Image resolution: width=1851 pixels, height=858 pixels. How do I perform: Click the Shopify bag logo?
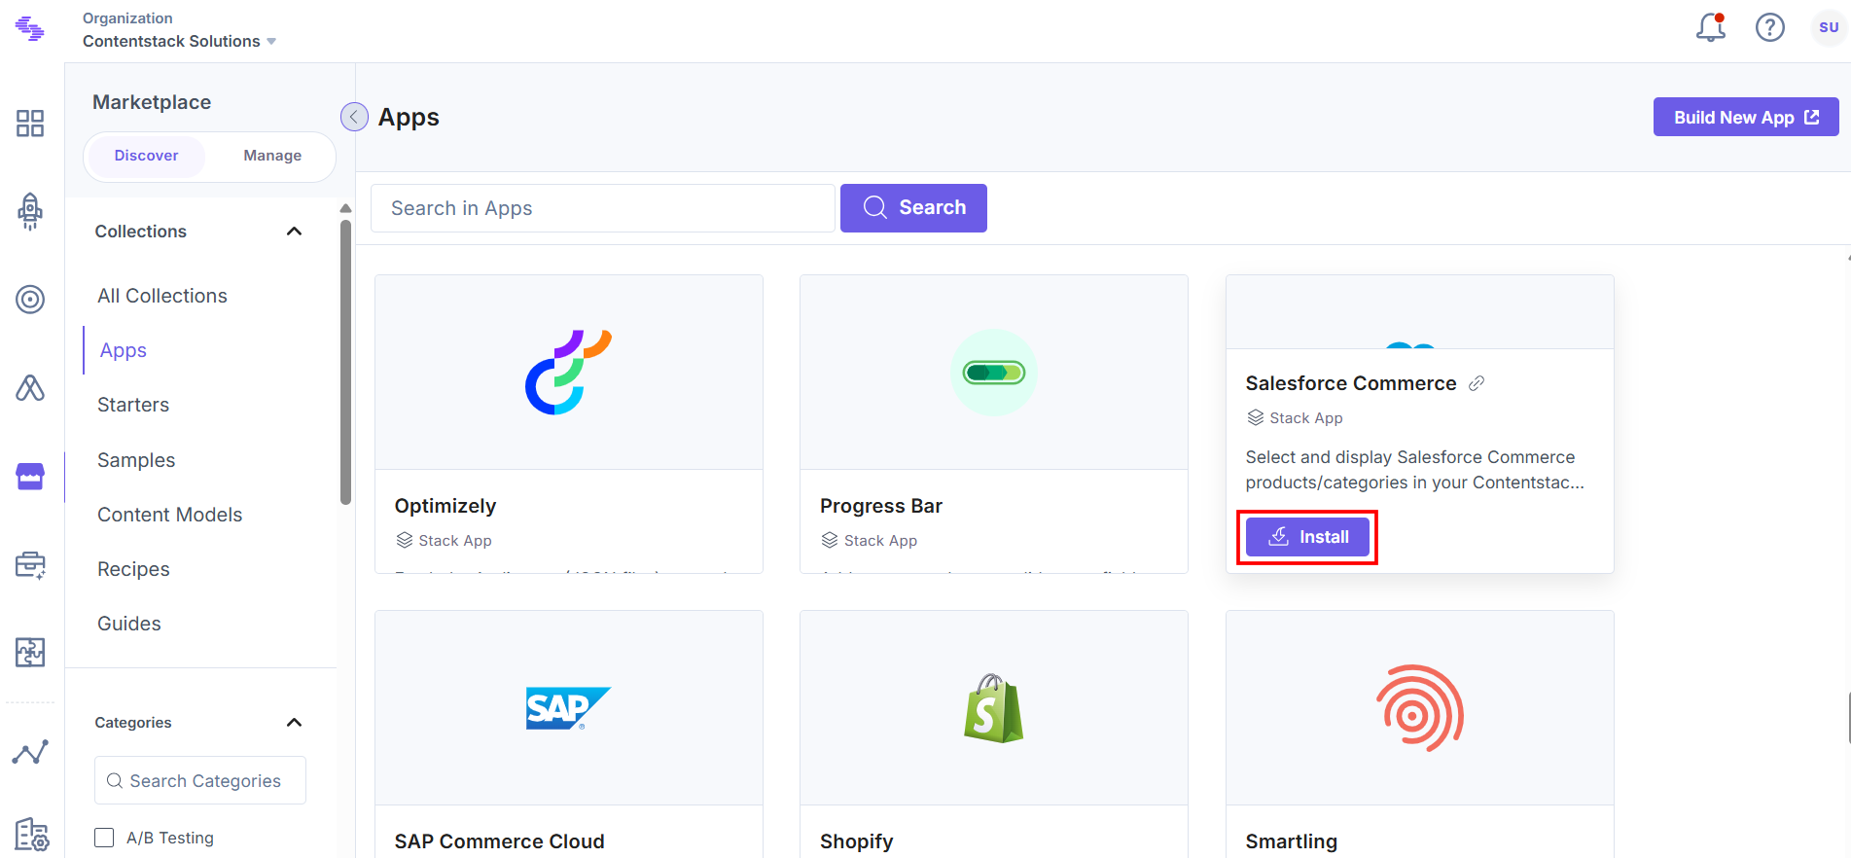[x=993, y=708]
